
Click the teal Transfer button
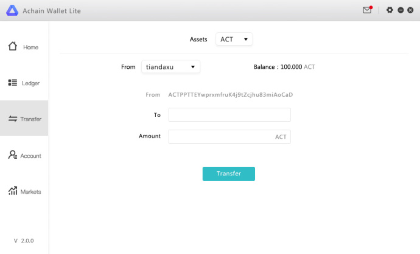[229, 174]
